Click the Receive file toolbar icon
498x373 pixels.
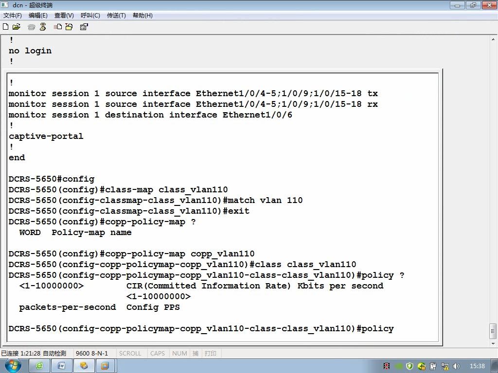(x=69, y=27)
